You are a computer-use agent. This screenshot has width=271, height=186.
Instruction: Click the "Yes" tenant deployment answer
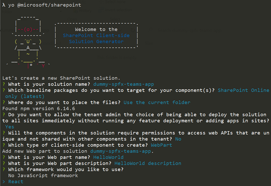[10, 127]
